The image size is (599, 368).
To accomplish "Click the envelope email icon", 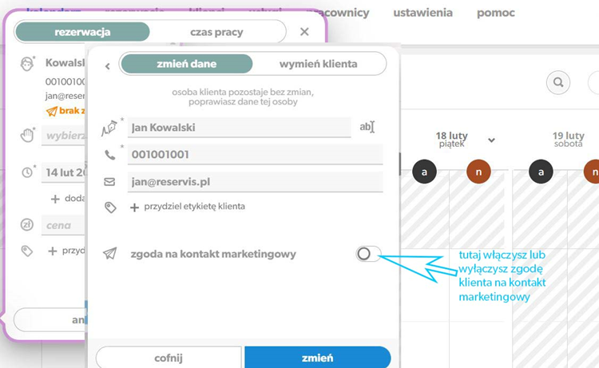I will [x=109, y=182].
